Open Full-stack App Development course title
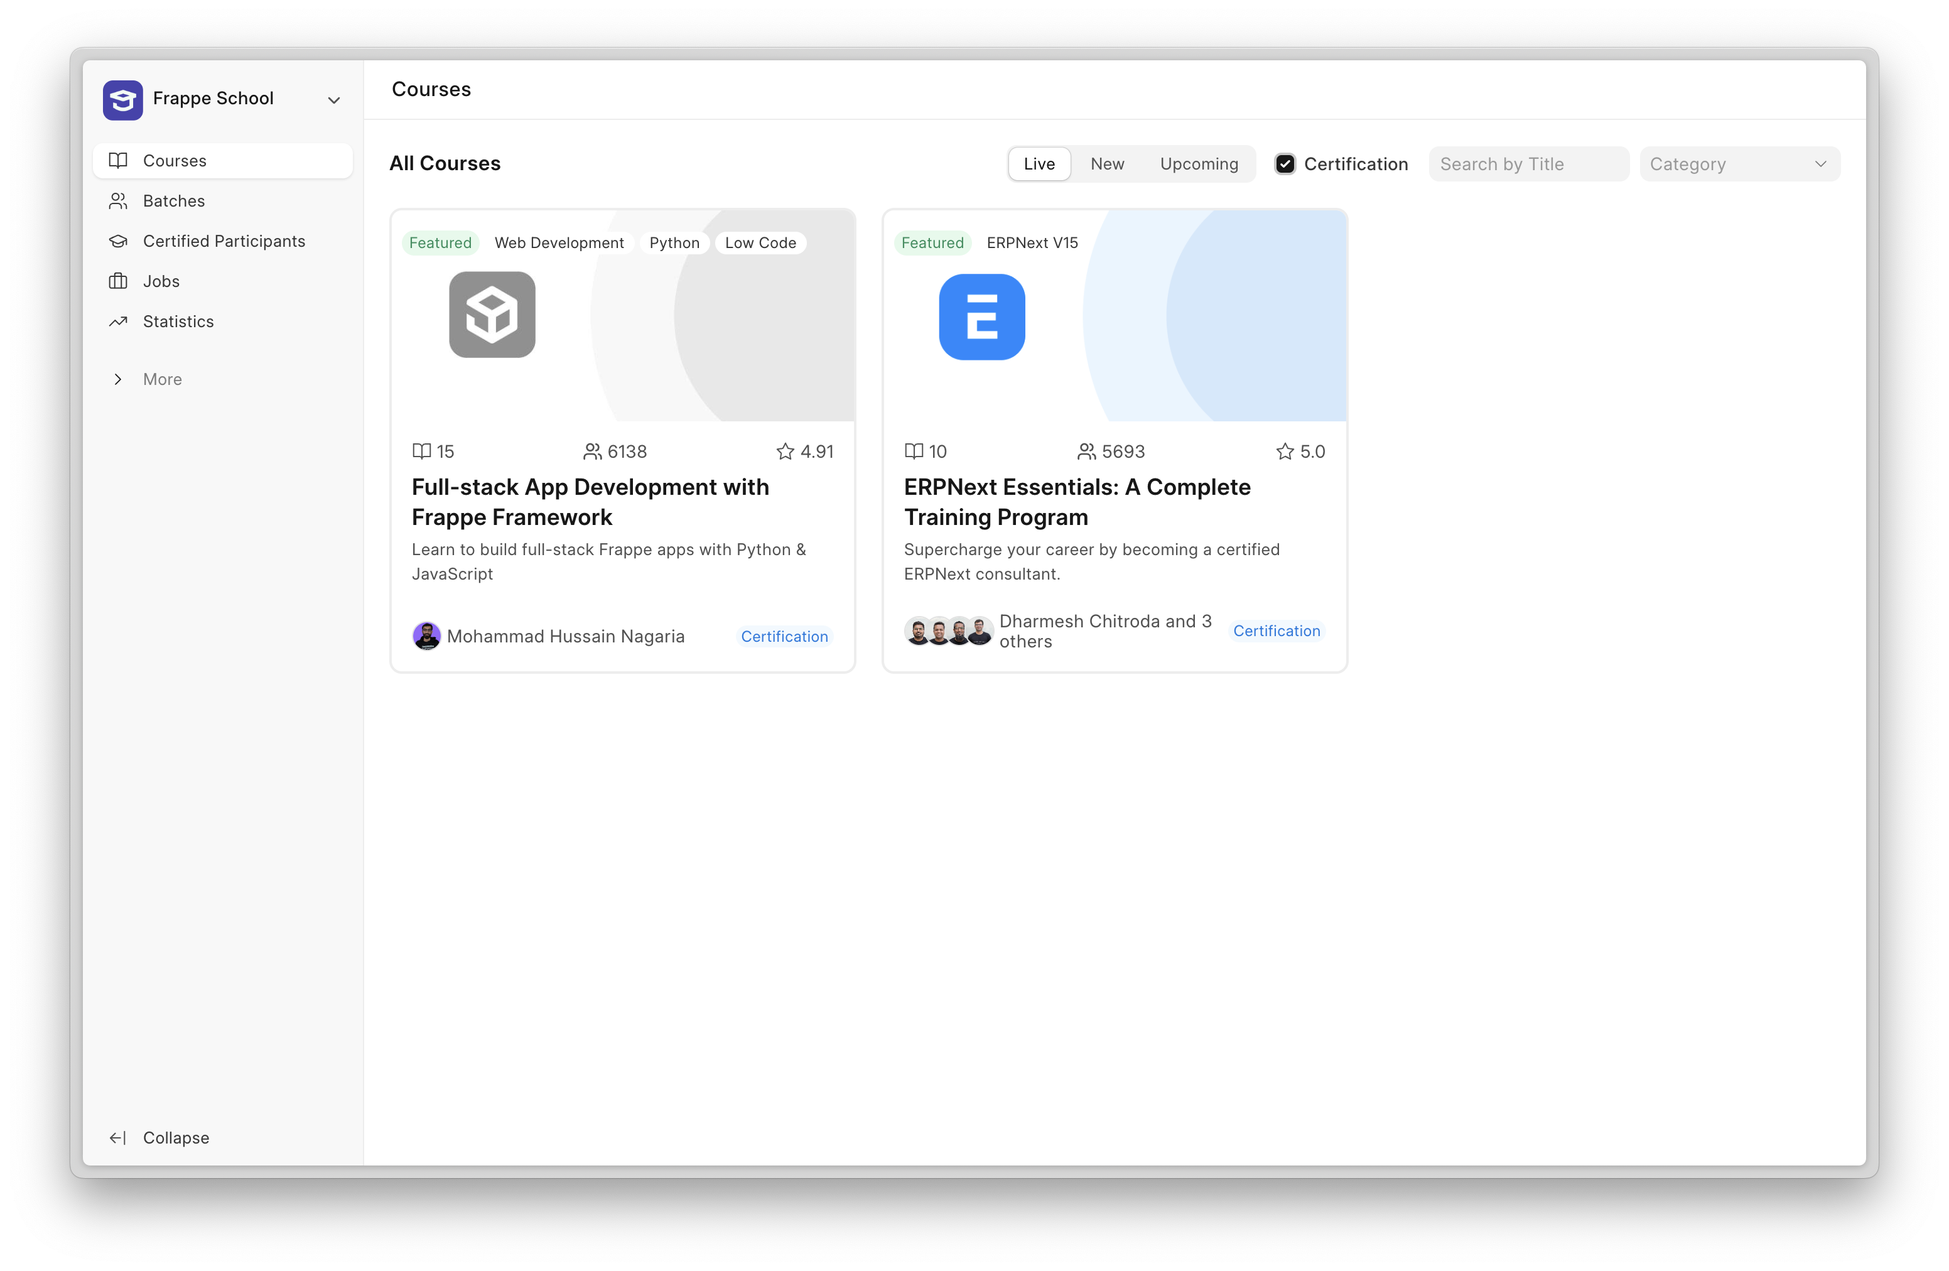 (590, 501)
